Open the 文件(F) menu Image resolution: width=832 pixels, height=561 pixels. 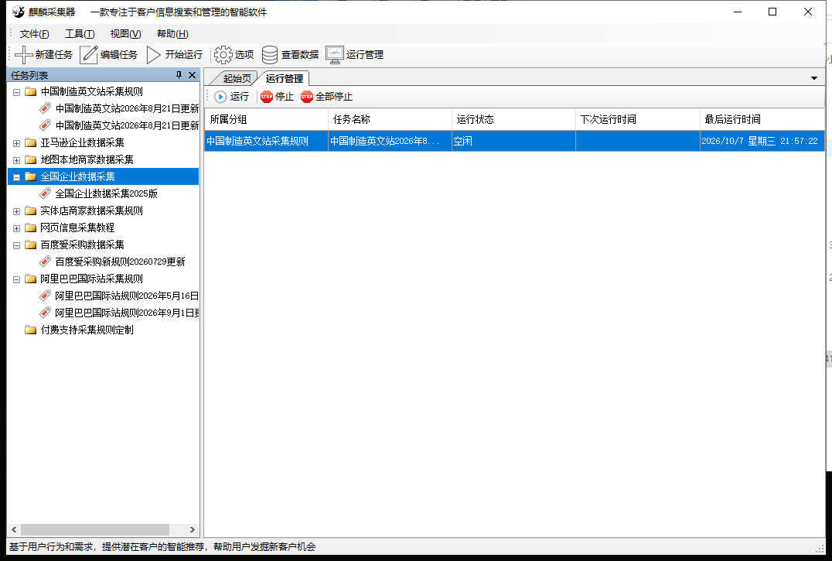(x=35, y=34)
